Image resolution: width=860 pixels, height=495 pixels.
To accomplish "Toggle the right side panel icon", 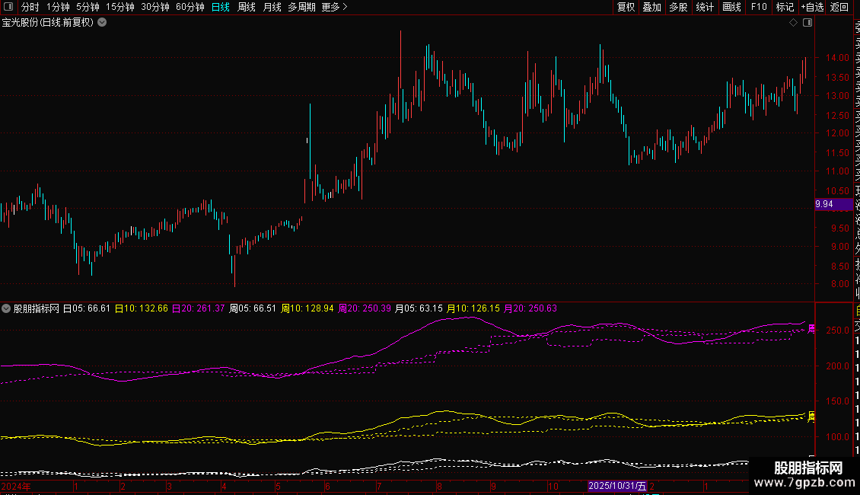I will 807,23.
